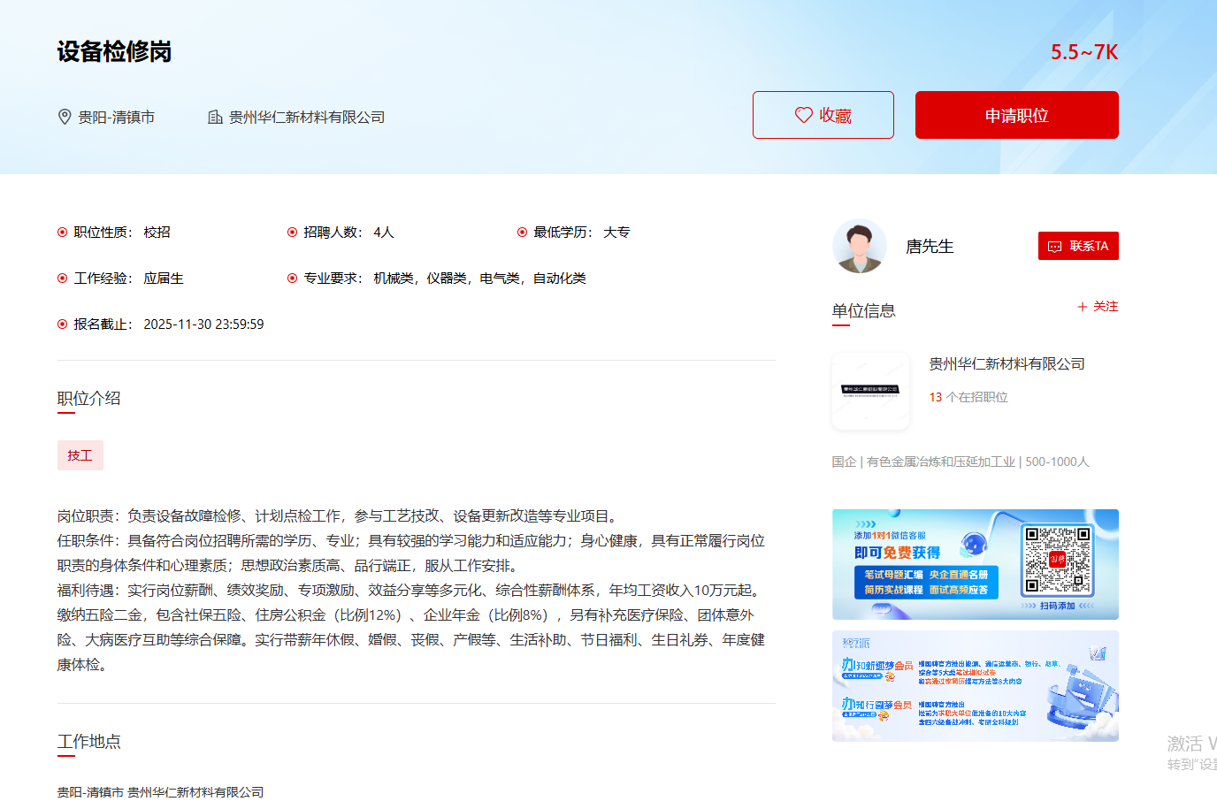Image resolution: width=1217 pixels, height=809 pixels.
Task: Click the red bullet beside 专业要求
Action: tap(292, 279)
